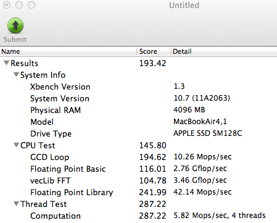
Task: Select the Floating Point Library row
Action: [x=72, y=192]
